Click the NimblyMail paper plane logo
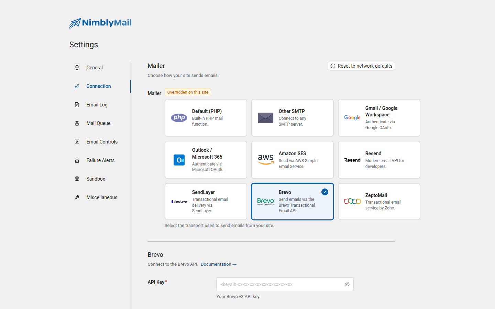This screenshot has height=309, width=495. click(75, 23)
